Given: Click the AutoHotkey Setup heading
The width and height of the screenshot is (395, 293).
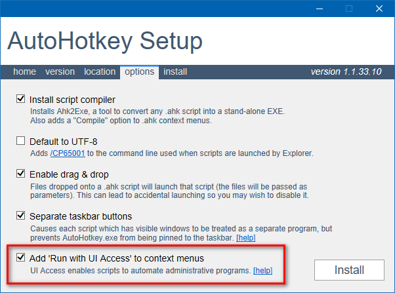Looking at the screenshot, I should pyautogui.click(x=105, y=41).
